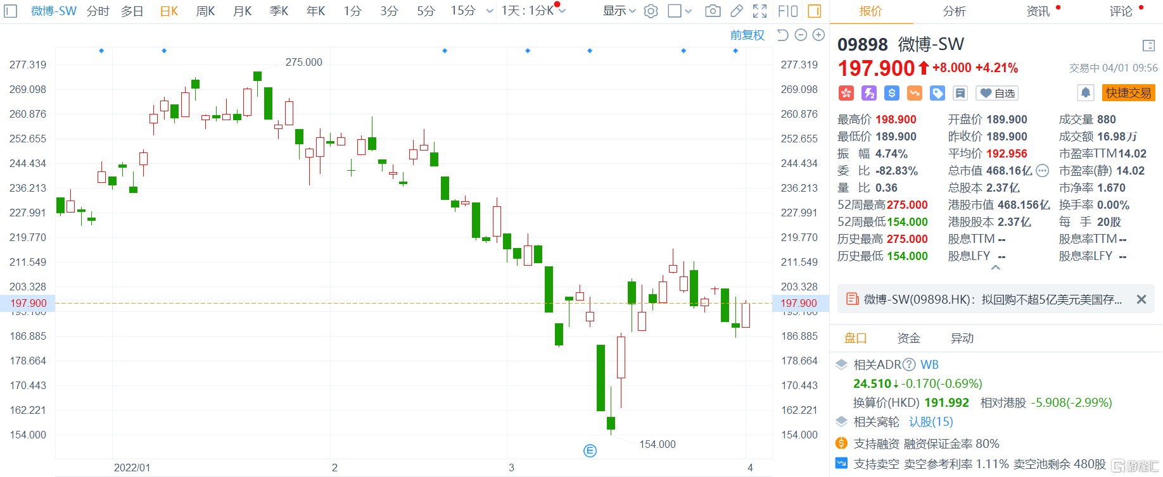Select the pencil drawing tool icon
This screenshot has width=1163, height=477.
(736, 11)
